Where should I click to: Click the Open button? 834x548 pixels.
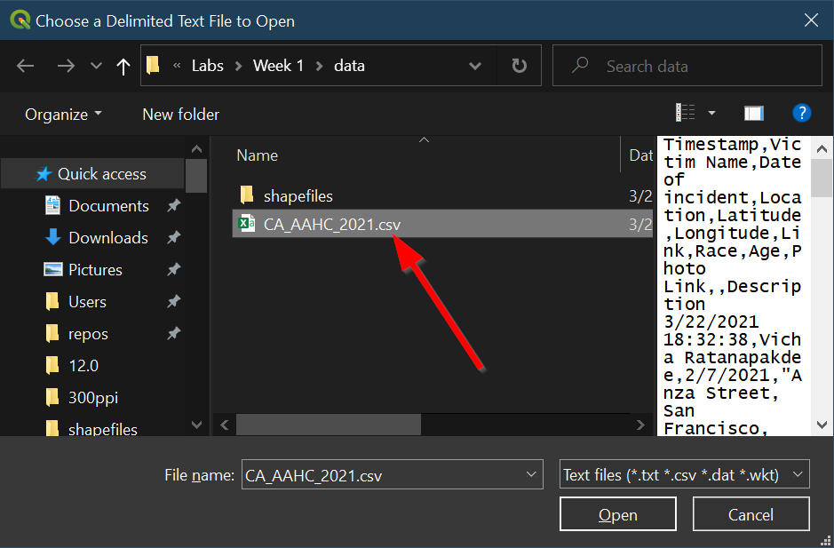tap(617, 515)
